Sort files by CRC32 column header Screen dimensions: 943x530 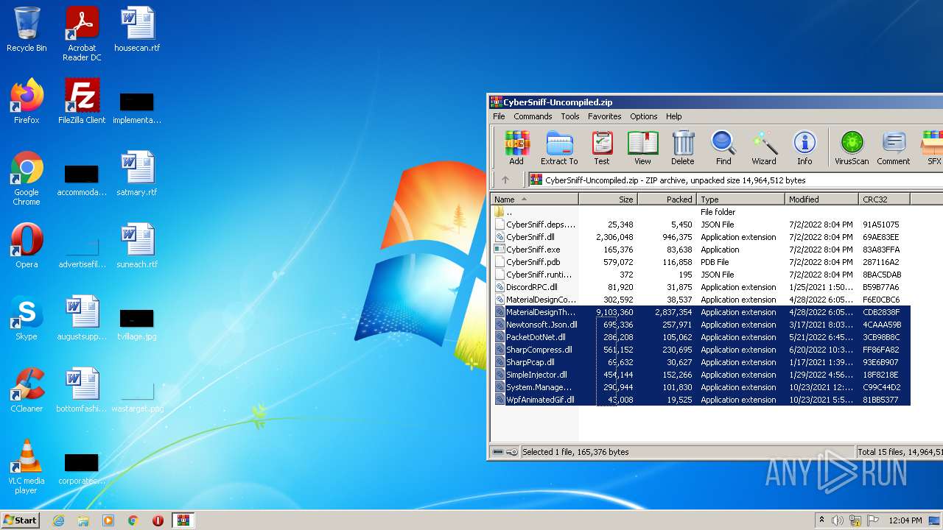pyautogui.click(x=884, y=199)
